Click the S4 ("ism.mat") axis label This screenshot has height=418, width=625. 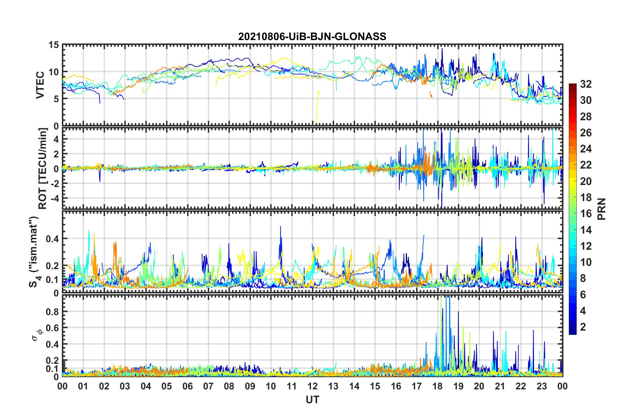click(x=34, y=252)
